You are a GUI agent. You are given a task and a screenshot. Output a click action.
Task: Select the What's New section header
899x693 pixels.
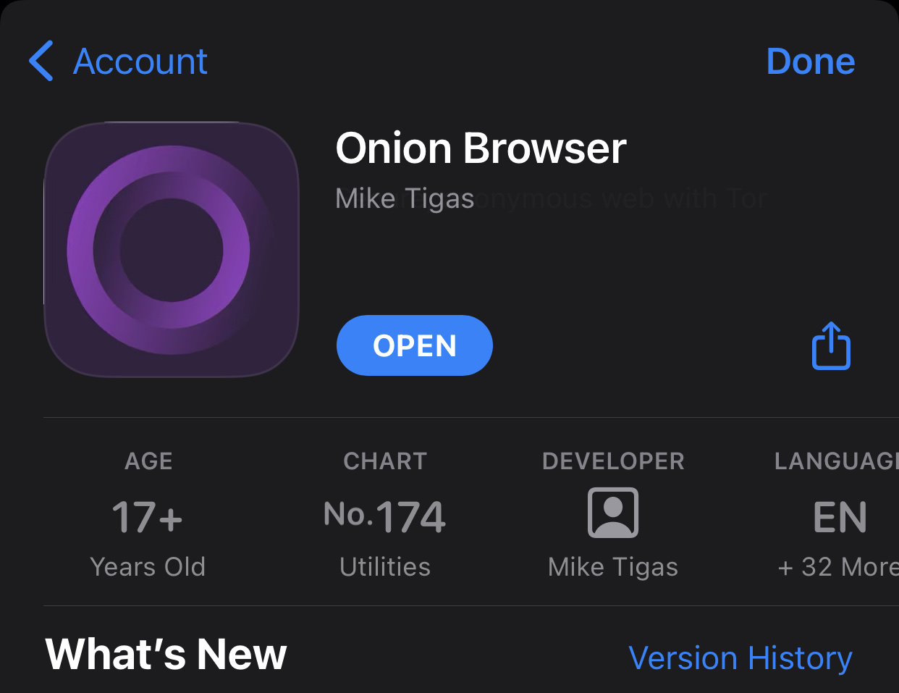click(x=165, y=654)
